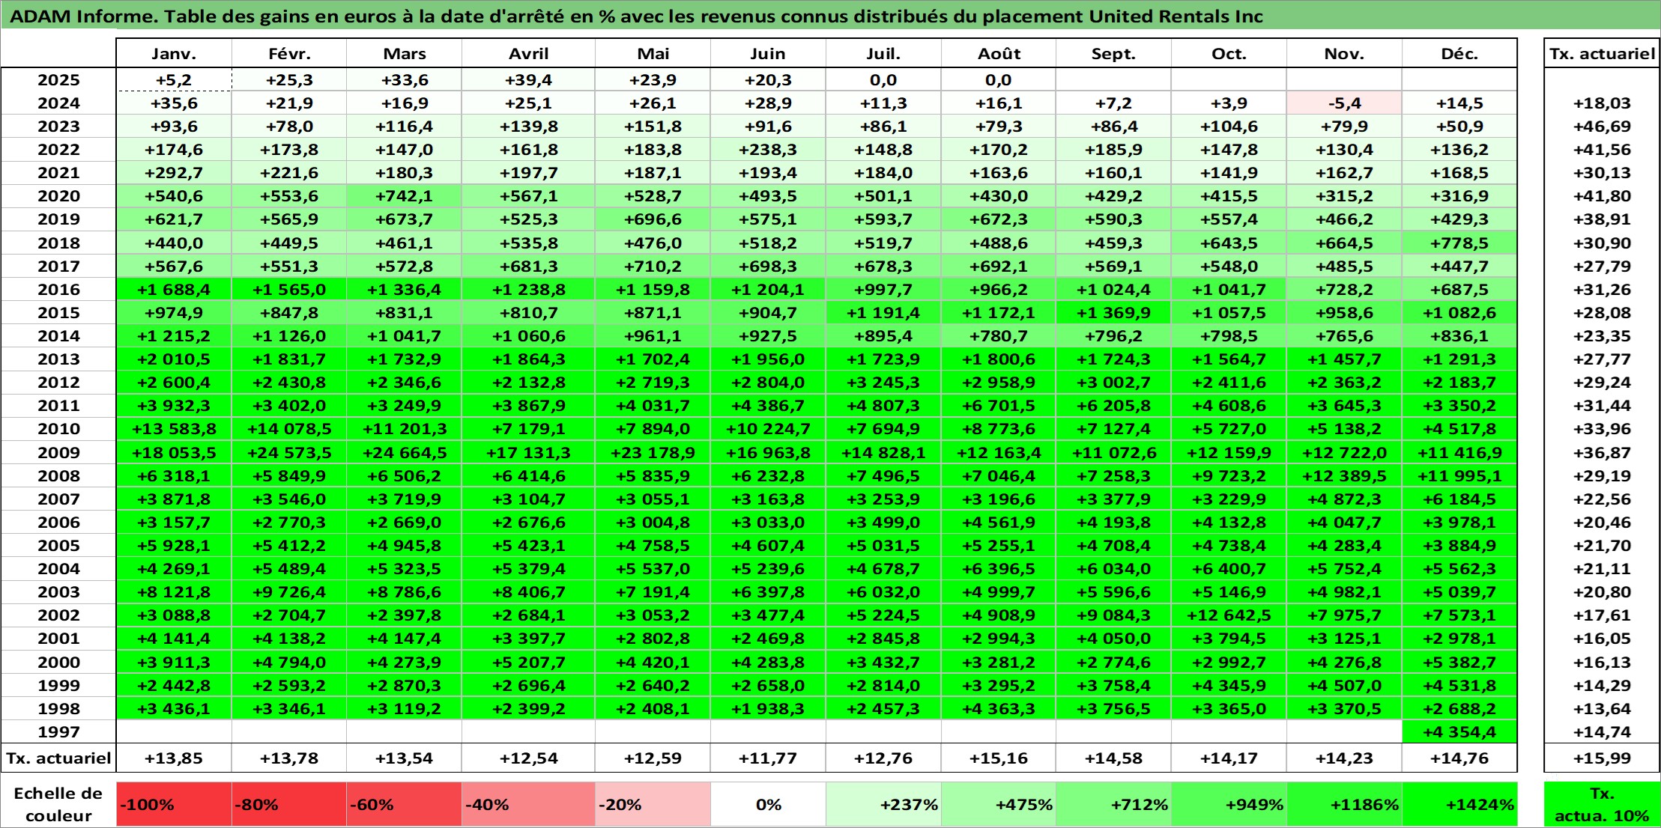This screenshot has height=828, width=1661.
Task: Click the negative -5,4 cell for Nov. 2024
Action: click(x=1344, y=103)
